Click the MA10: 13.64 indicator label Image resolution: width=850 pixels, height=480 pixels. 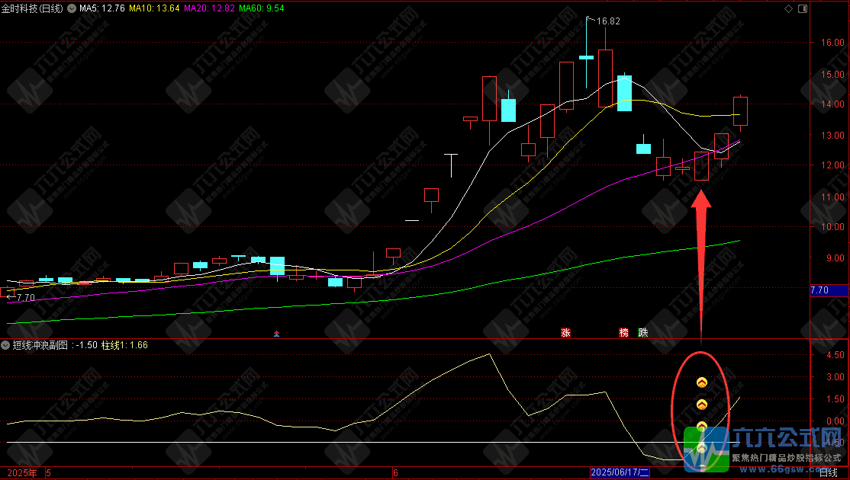click(155, 8)
